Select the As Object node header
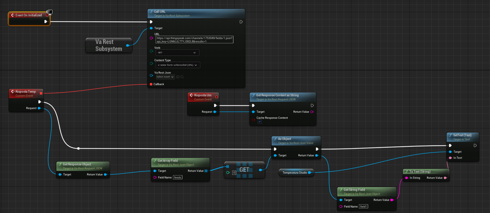This screenshot has height=213, width=490. point(296,141)
